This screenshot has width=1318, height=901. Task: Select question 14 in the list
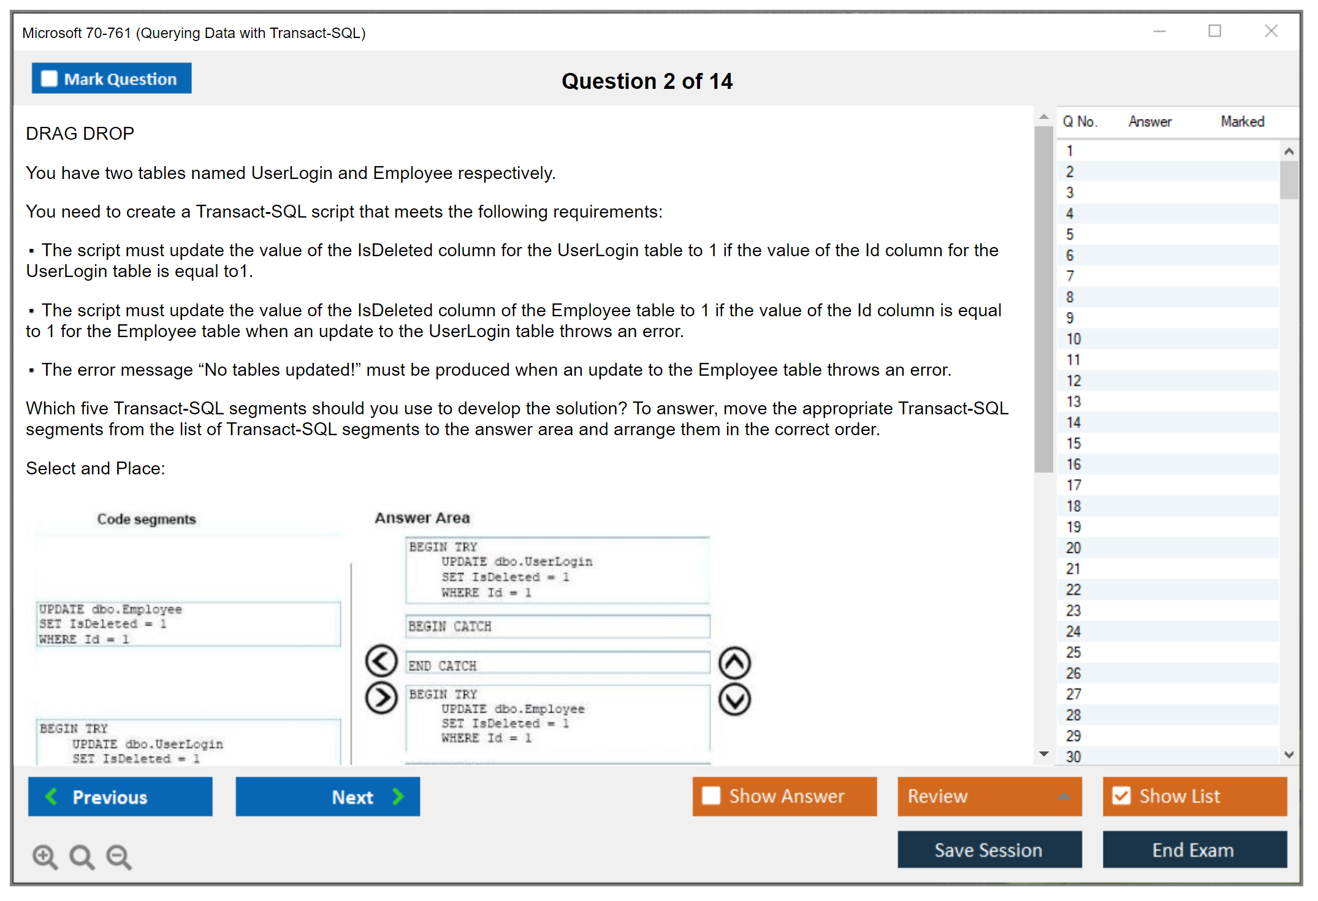(x=1073, y=422)
